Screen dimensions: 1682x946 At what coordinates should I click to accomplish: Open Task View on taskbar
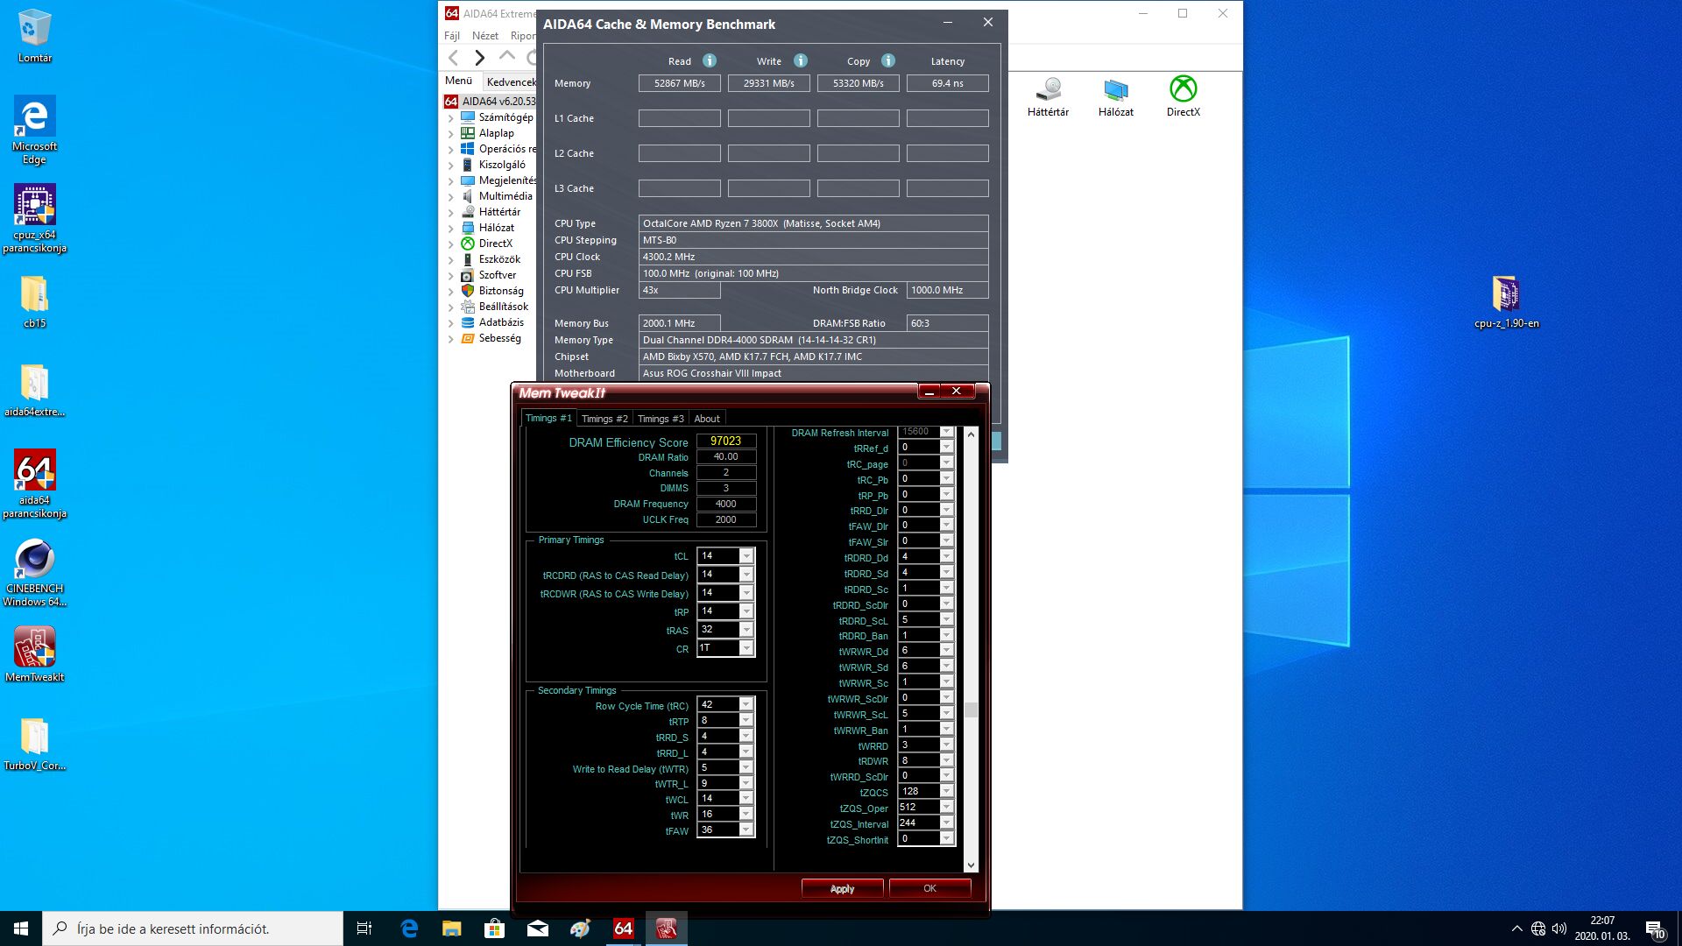click(x=364, y=928)
